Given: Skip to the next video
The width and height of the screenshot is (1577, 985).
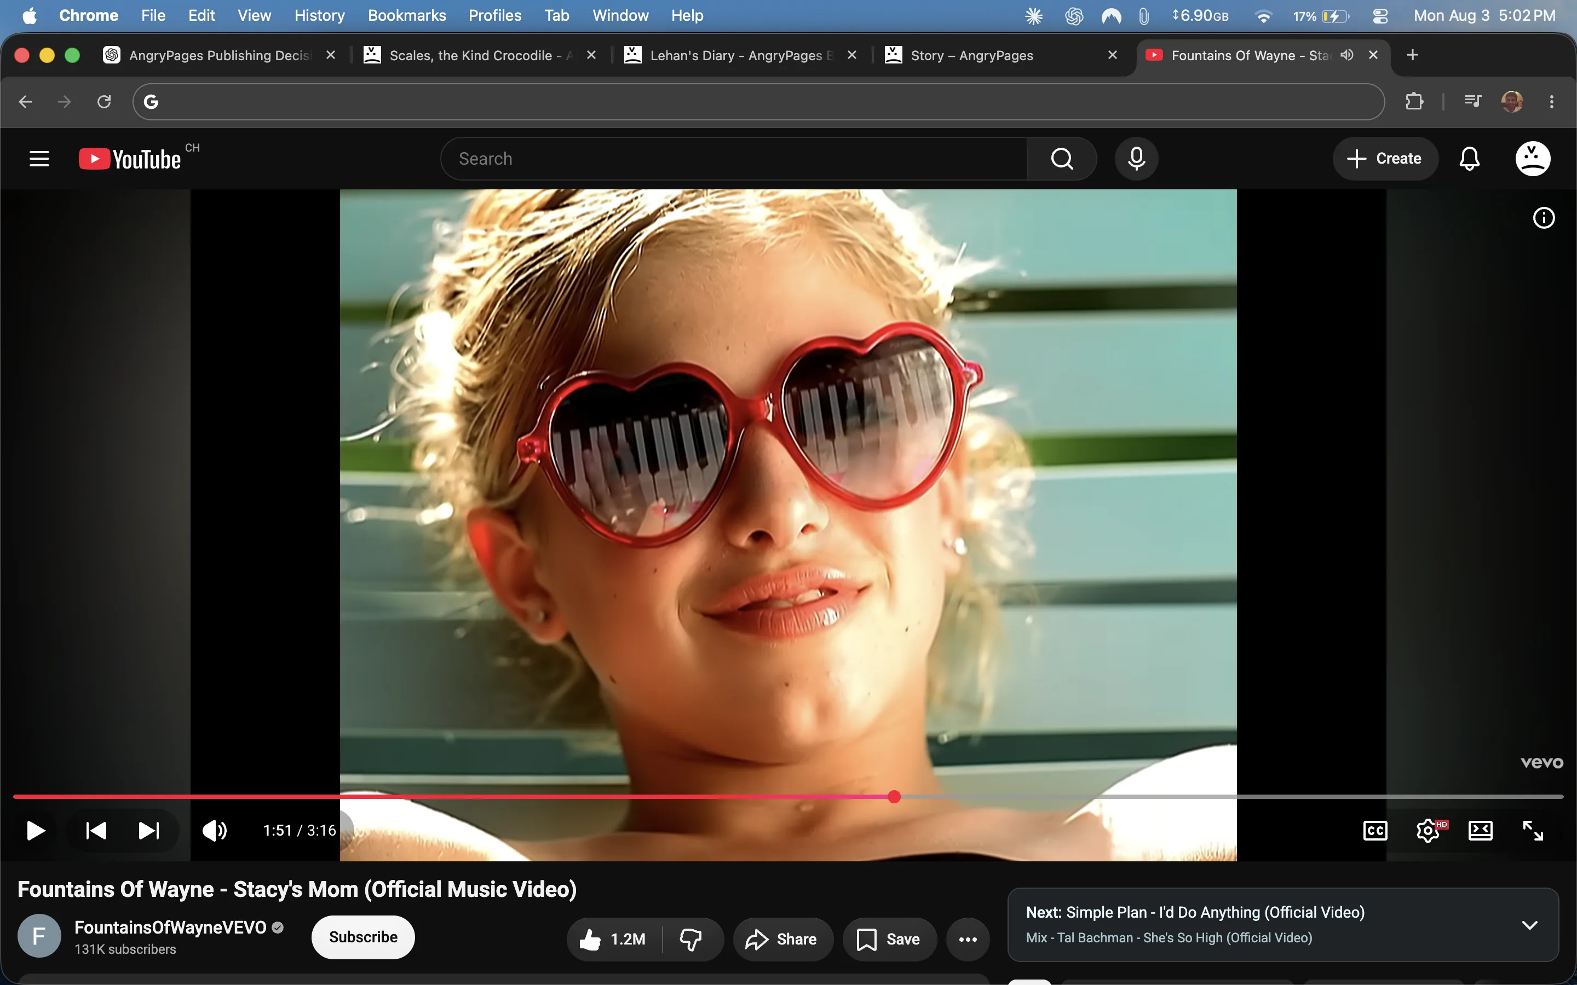Looking at the screenshot, I should (148, 831).
